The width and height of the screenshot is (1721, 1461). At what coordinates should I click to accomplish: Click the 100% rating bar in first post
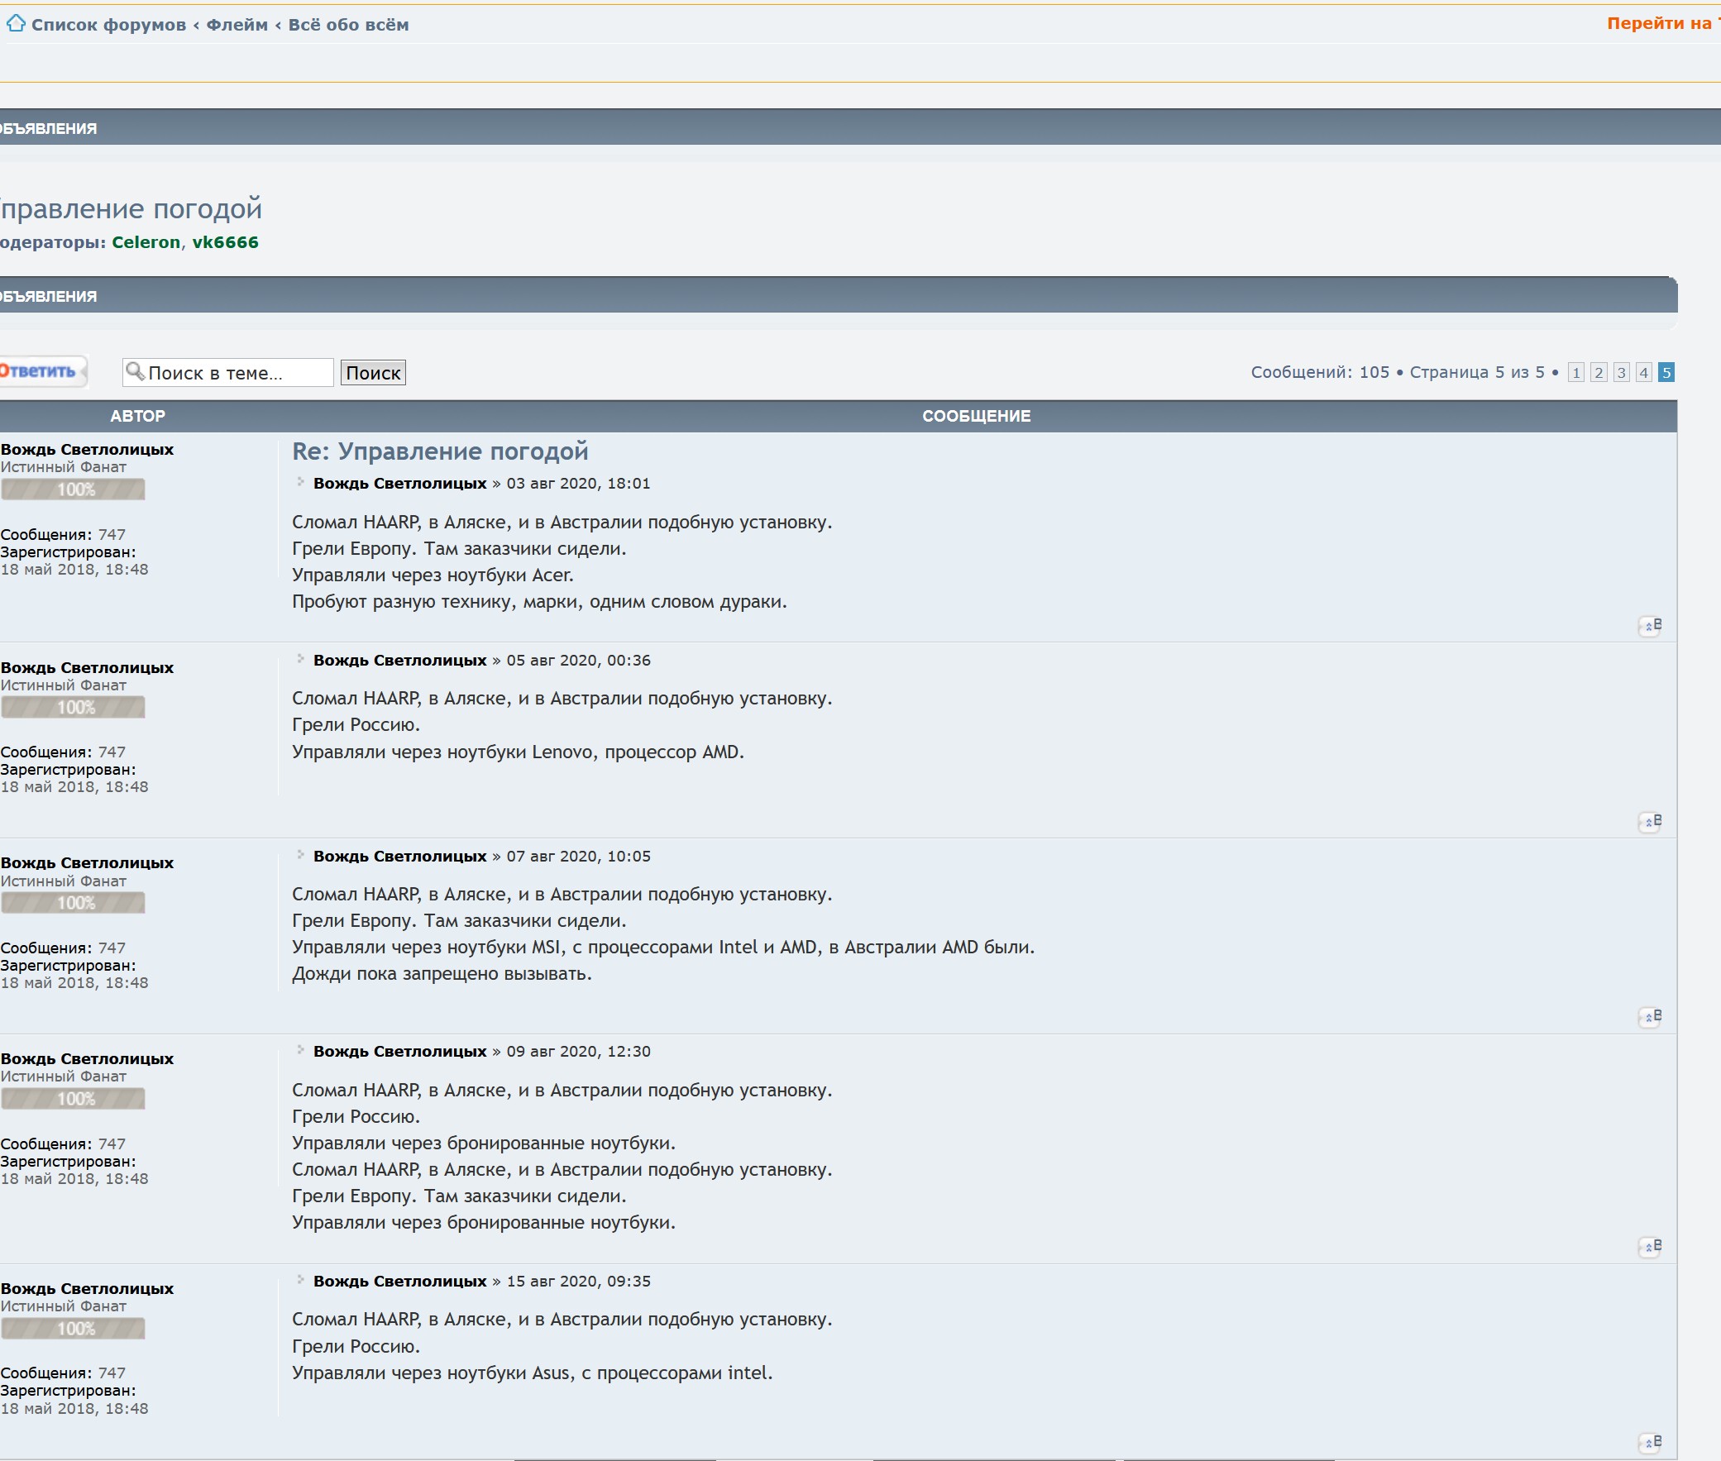[73, 489]
